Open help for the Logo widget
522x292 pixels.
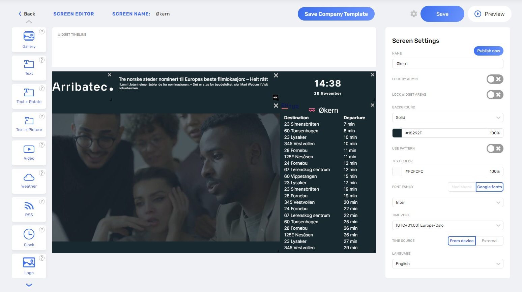pyautogui.click(x=42, y=258)
